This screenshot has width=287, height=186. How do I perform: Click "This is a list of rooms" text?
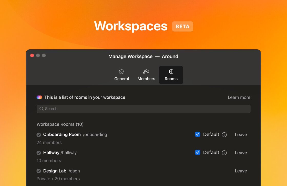pyautogui.click(x=85, y=97)
